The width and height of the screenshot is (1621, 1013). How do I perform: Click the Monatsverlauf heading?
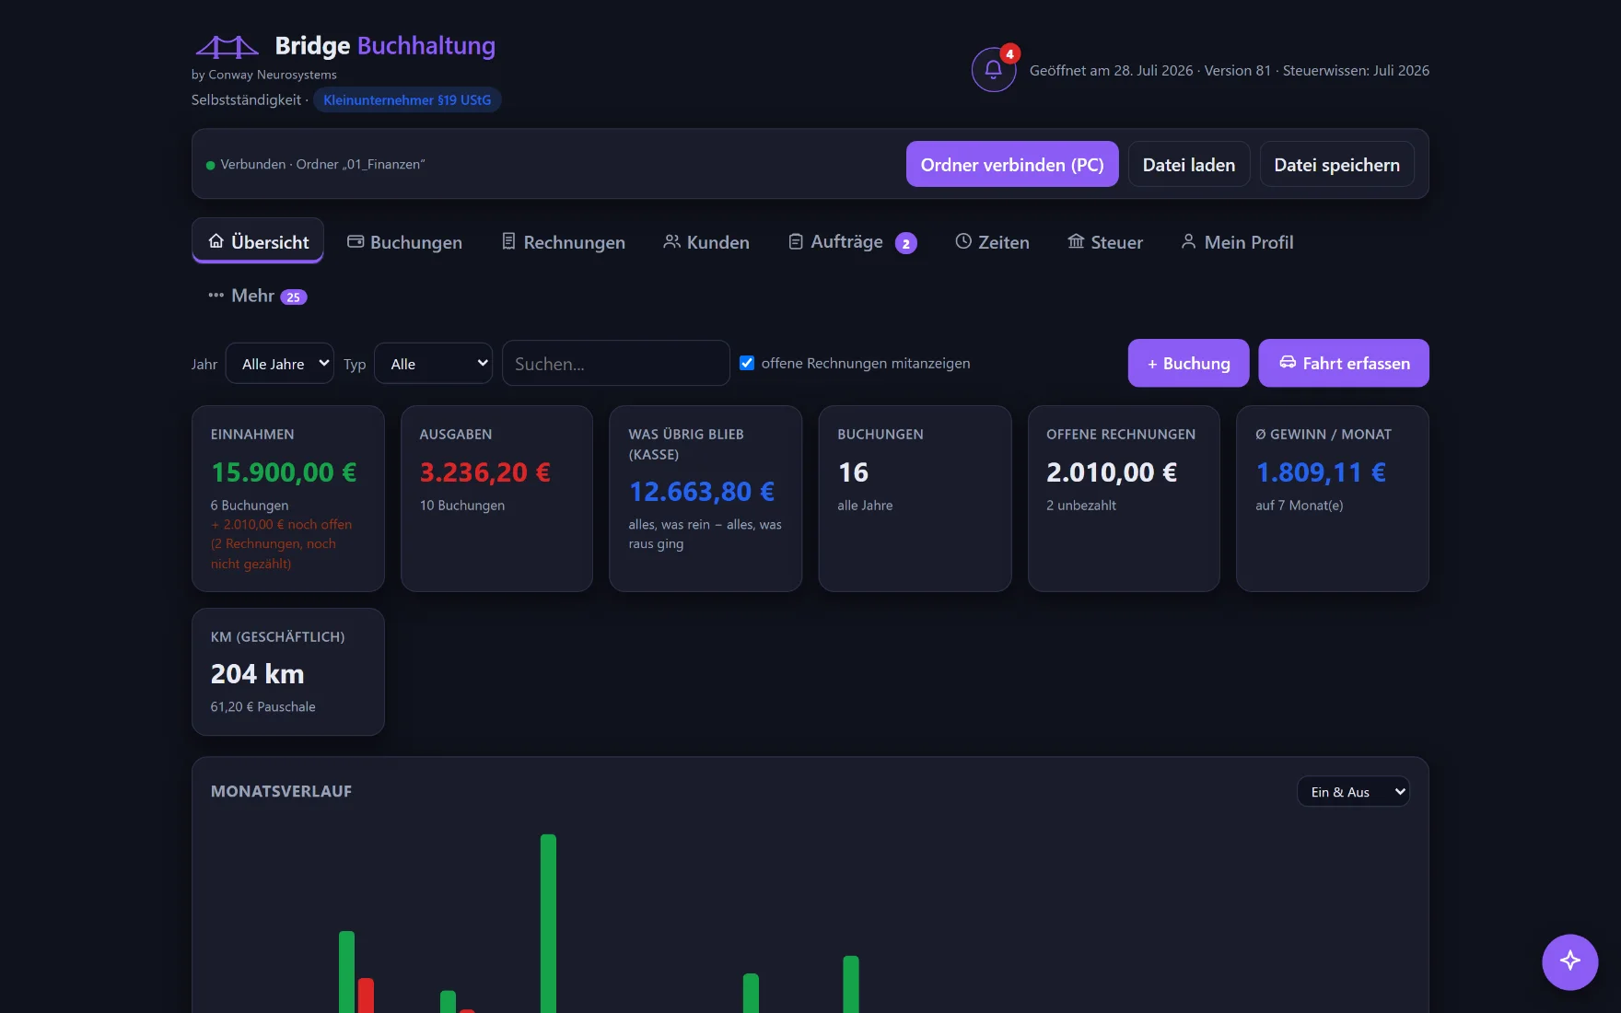click(281, 791)
